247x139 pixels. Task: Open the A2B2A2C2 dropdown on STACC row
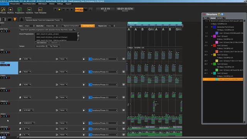29,123
